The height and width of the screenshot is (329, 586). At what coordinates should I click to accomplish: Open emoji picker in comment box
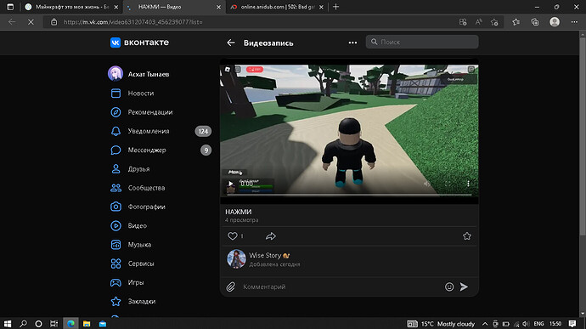tap(449, 286)
